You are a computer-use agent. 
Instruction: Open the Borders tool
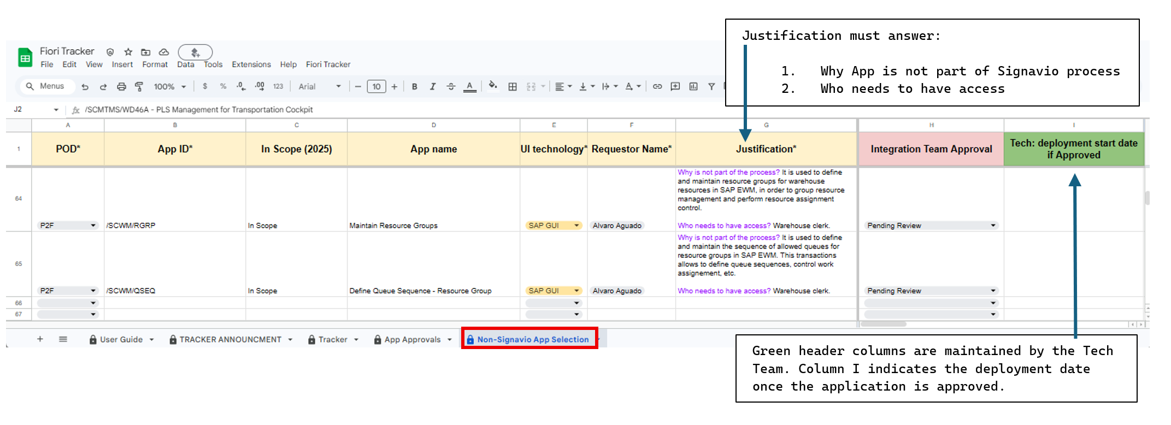point(512,86)
